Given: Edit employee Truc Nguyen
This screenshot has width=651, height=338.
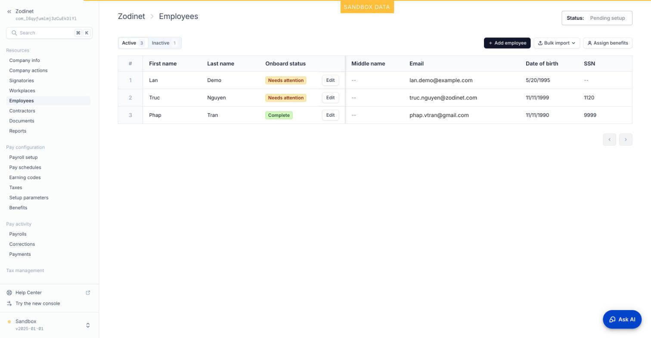Looking at the screenshot, I should pos(330,98).
